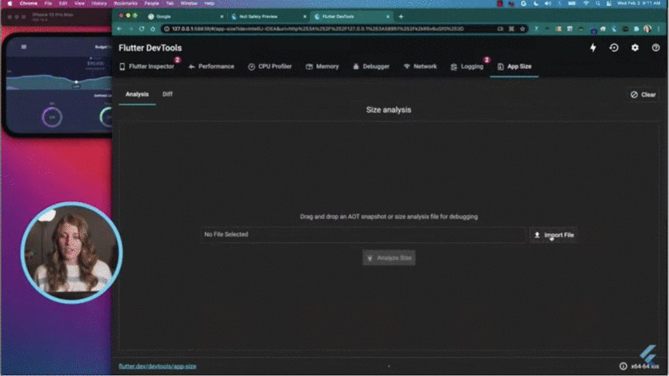Screen dimensions: 669x376
Task: Open the Chrome menu in the menu bar
Action: [29, 3]
